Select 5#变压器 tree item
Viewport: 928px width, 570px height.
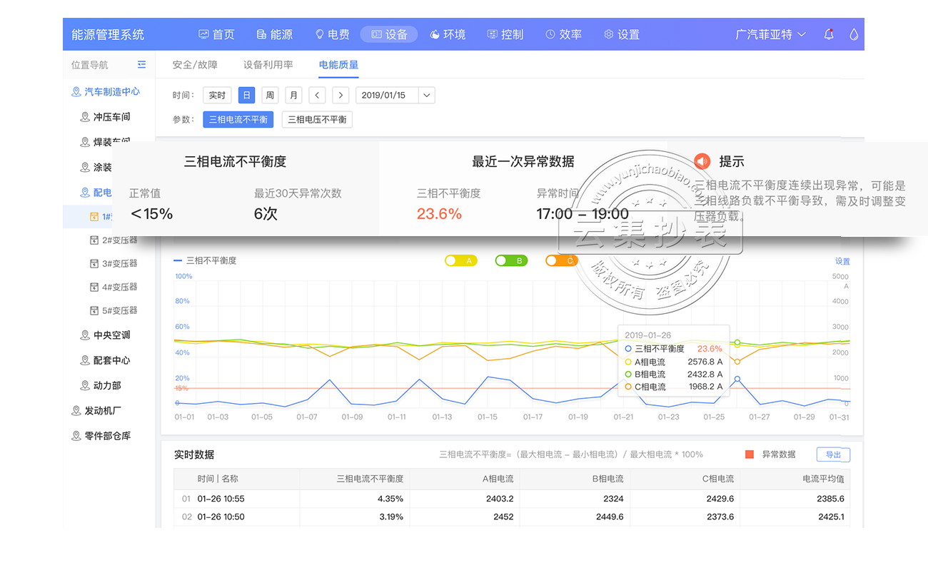tap(120, 310)
